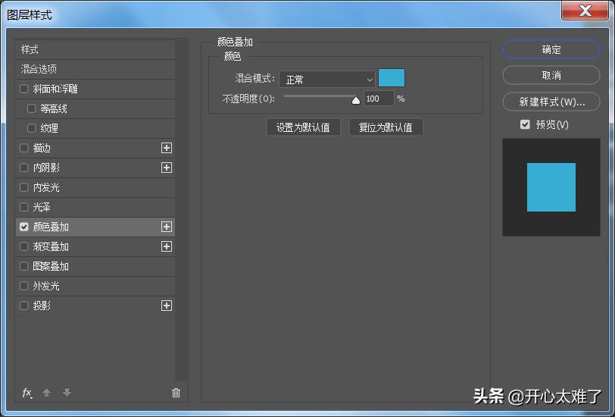Enable the 渐变叠加 checkbox
615x417 pixels.
(24, 246)
